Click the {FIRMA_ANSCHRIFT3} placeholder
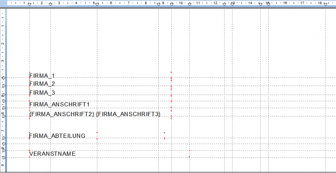 point(129,114)
